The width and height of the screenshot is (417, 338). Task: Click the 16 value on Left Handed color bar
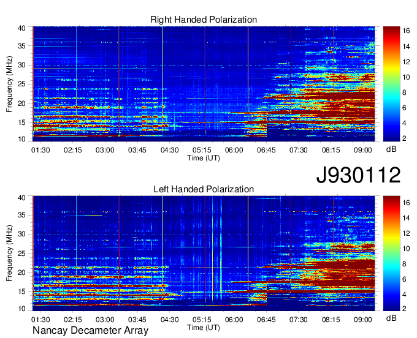point(406,203)
